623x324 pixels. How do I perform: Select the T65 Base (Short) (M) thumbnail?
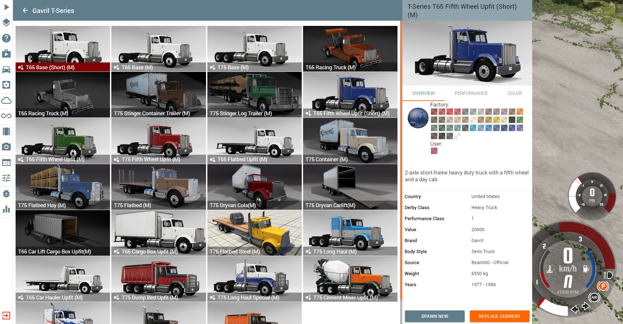[x=63, y=49]
